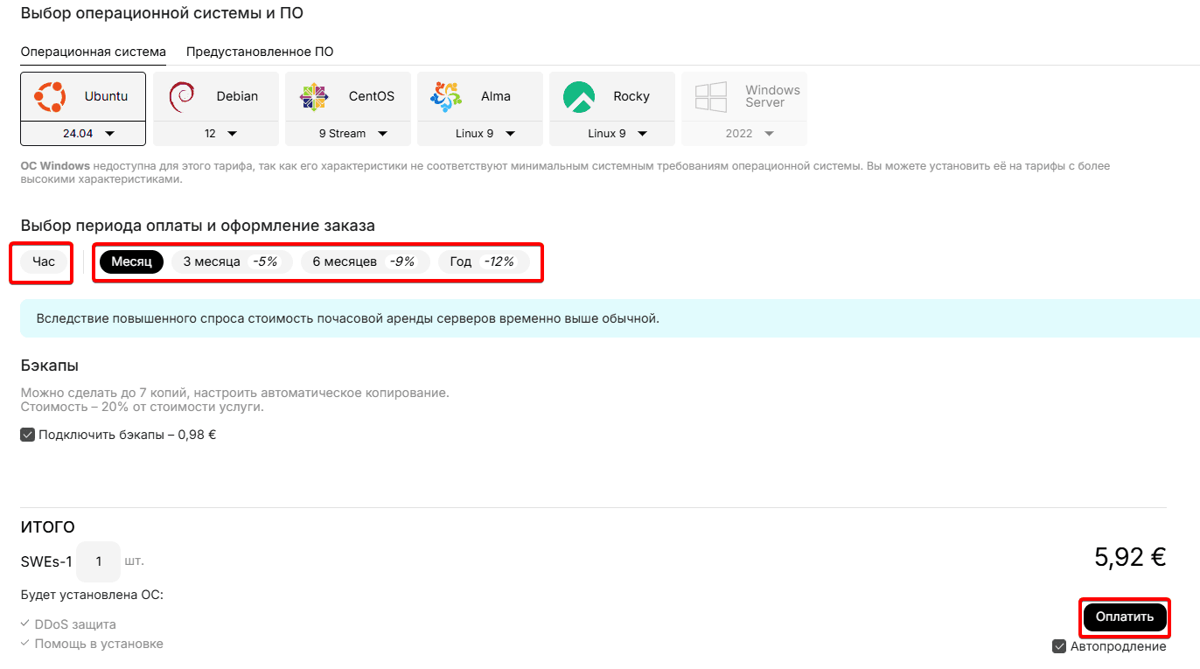Choose the Rocky Linux logo
This screenshot has height=669, width=1200.
(579, 96)
